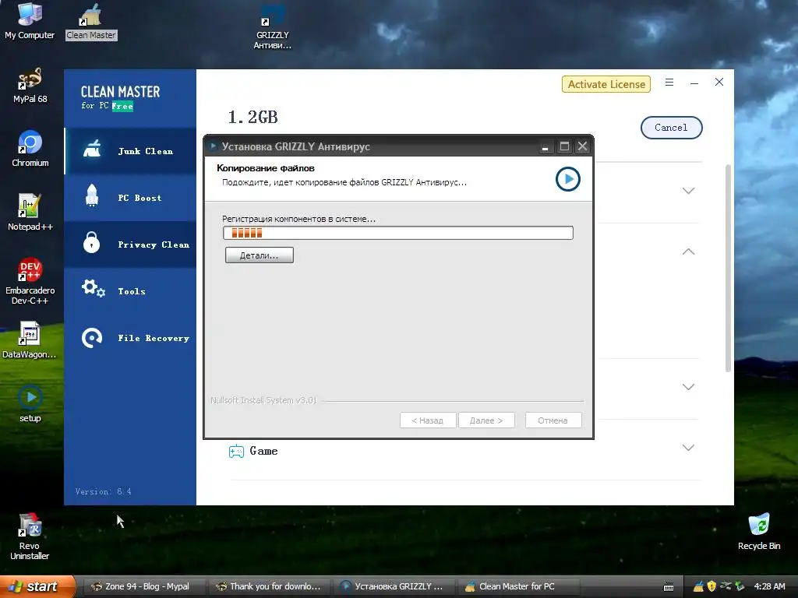
Task: Open PC Boost in the Clean Master sidebar
Action: tap(130, 198)
